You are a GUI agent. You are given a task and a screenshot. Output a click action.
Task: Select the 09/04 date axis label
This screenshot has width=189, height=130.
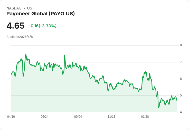[x=78, y=117]
